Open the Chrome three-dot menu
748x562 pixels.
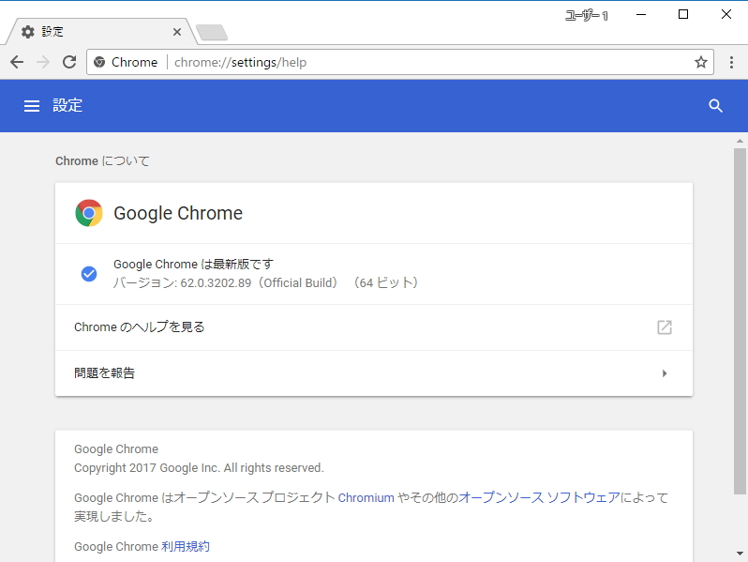point(731,62)
